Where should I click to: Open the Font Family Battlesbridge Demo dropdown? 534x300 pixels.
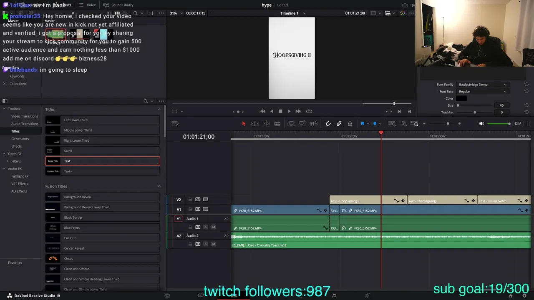point(483,85)
